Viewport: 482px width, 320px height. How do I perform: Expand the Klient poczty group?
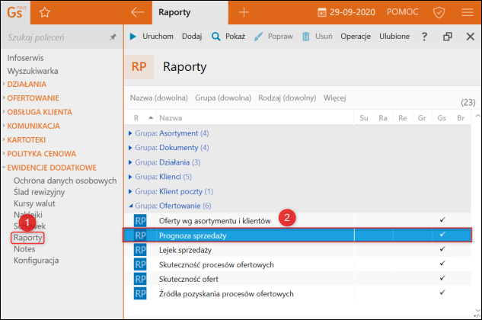(x=130, y=191)
